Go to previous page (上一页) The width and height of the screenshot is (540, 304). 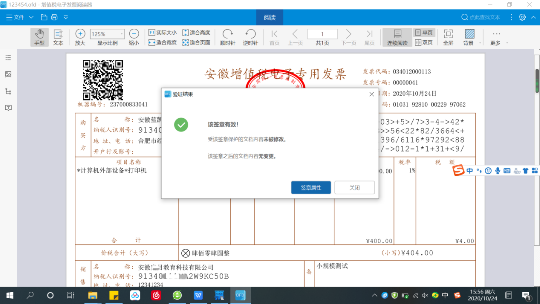point(295,37)
